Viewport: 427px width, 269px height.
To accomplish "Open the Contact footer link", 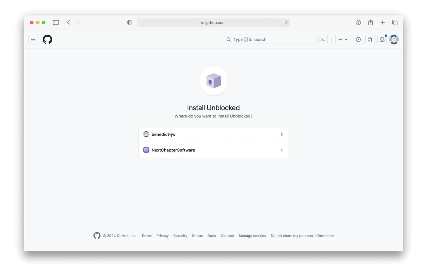I will pyautogui.click(x=227, y=236).
